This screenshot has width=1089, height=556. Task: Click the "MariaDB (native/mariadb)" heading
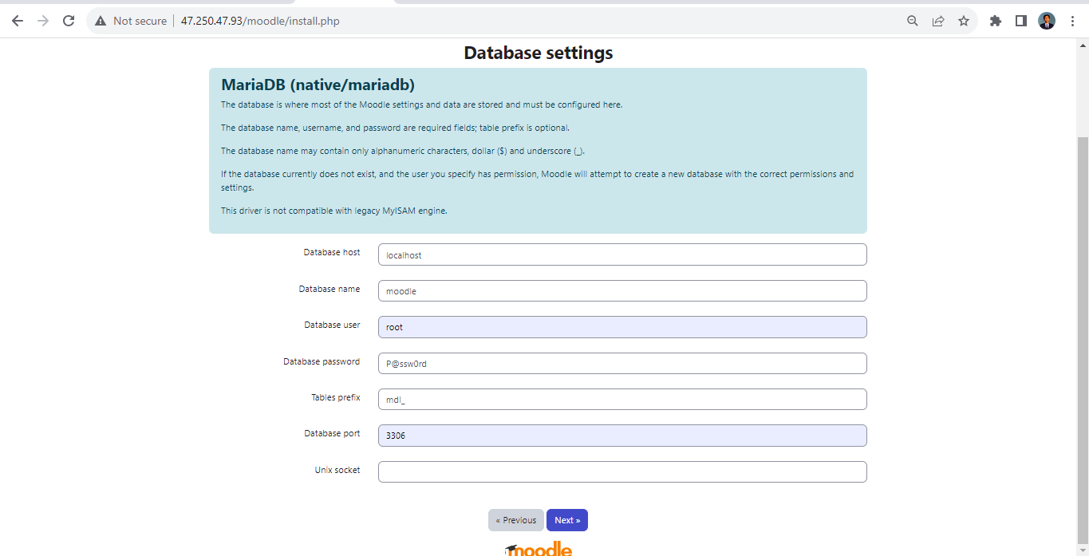(x=318, y=85)
